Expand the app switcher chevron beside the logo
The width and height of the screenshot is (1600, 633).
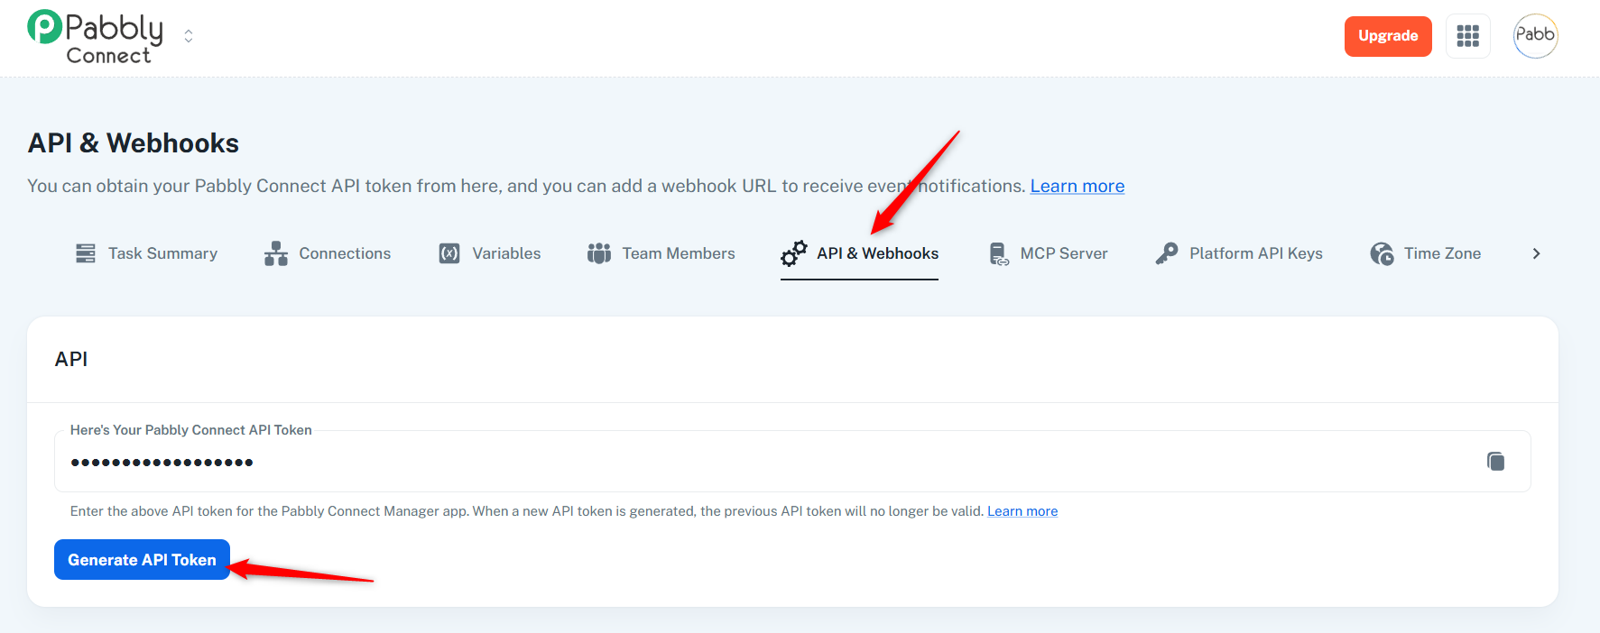coord(189,36)
